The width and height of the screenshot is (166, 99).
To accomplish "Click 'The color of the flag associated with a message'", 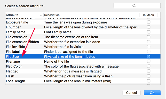I will 81,66.
